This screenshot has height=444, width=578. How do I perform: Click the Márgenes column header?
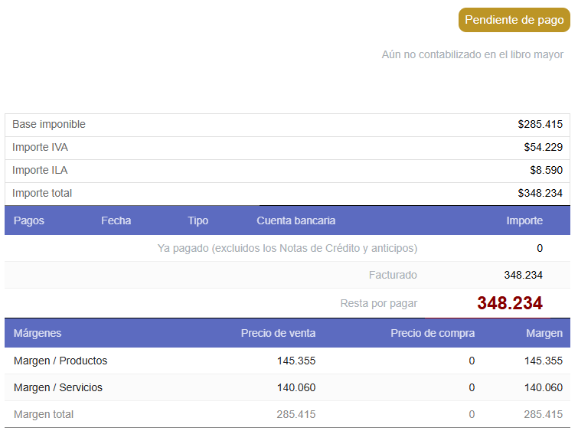point(38,333)
